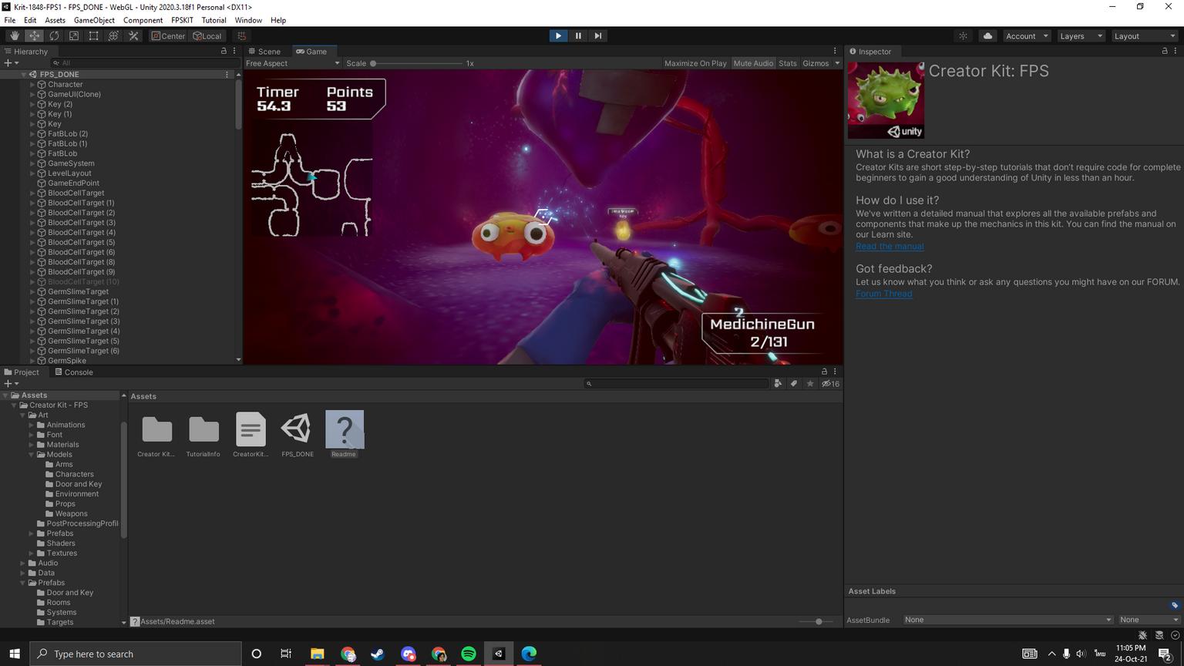Image resolution: width=1184 pixels, height=666 pixels.
Task: Open the Layers dropdown
Action: (1080, 36)
